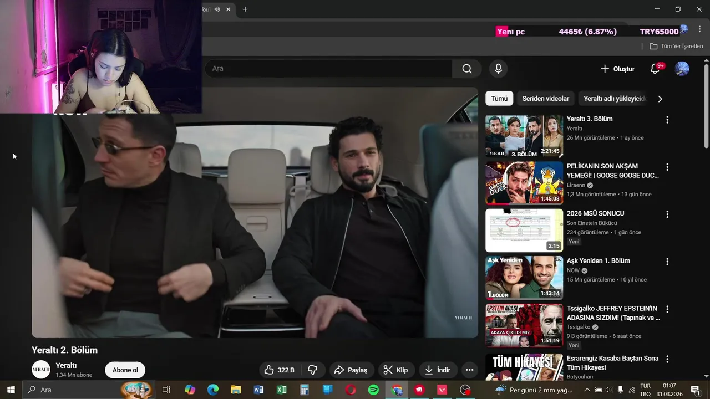The height and width of the screenshot is (399, 710).
Task: Click the Klip scissors button
Action: point(396,370)
